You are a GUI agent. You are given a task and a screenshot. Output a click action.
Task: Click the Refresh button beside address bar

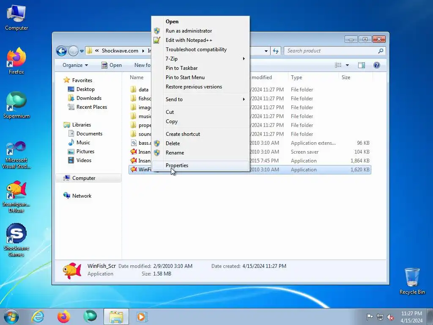276,51
